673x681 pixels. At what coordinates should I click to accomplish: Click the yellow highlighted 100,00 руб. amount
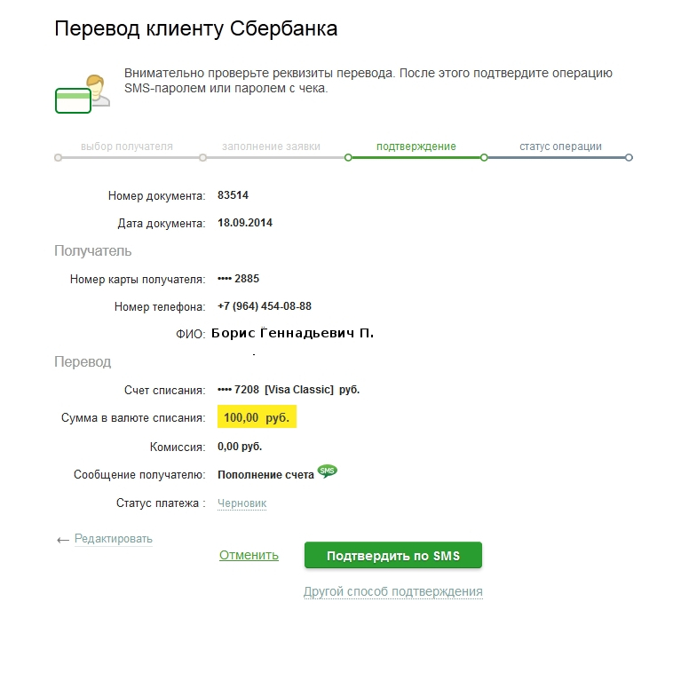(257, 417)
